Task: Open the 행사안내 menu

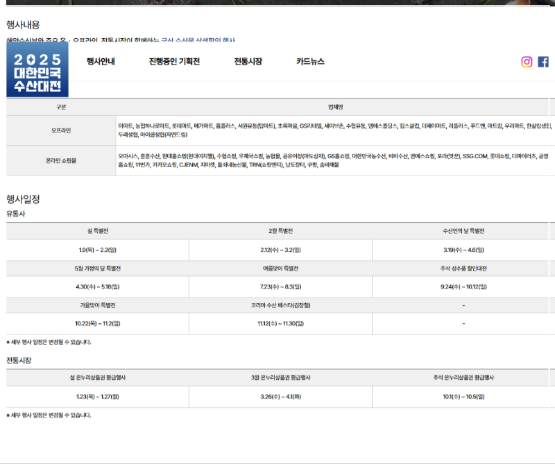Action: 101,61
